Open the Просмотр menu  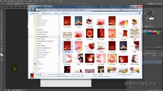coord(50,1)
